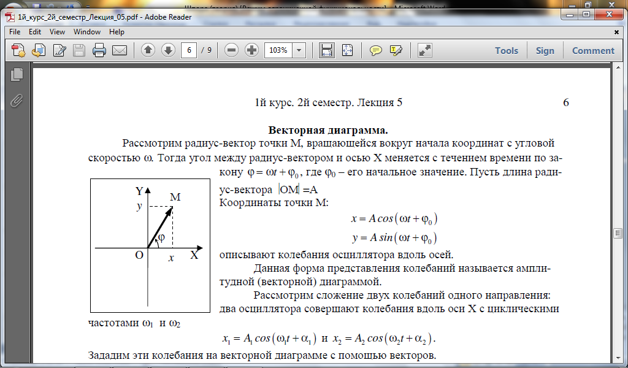Click the expression '|OM| =A'
The height and width of the screenshot is (368, 628).
click(x=299, y=190)
